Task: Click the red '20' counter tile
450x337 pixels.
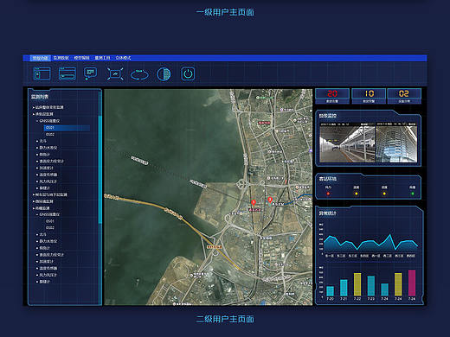Action: 332,96
